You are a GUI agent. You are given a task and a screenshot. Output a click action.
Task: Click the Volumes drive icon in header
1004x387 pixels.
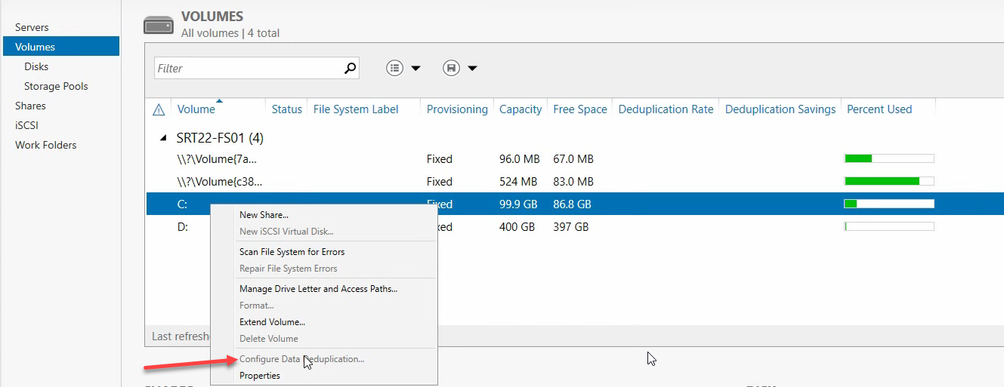tap(159, 25)
